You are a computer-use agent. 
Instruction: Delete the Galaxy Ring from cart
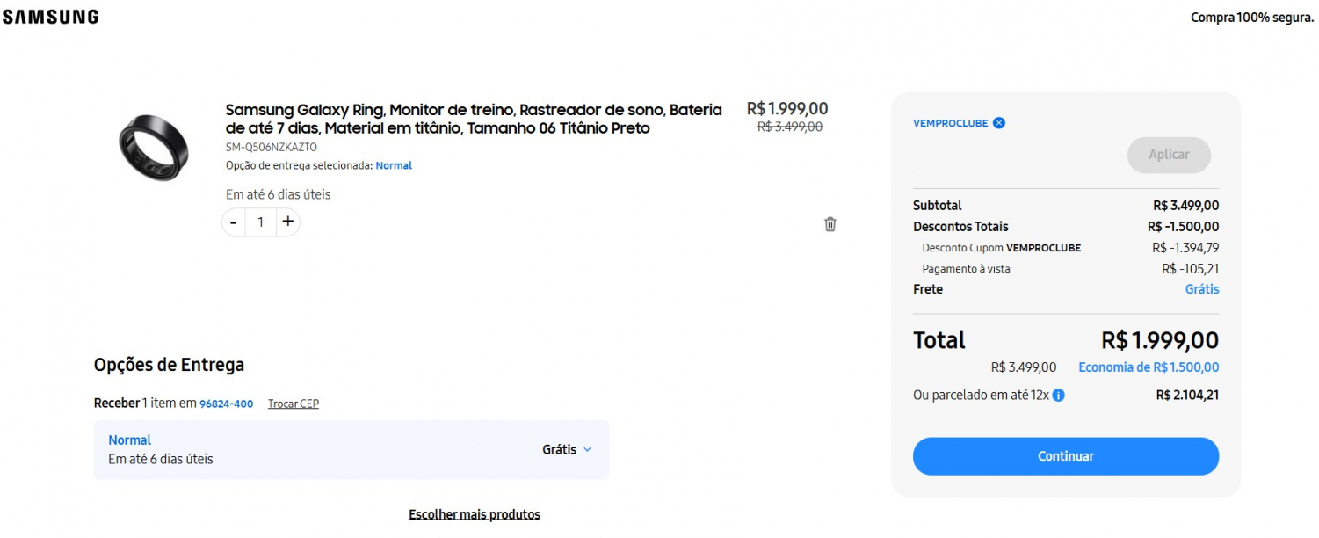point(830,224)
